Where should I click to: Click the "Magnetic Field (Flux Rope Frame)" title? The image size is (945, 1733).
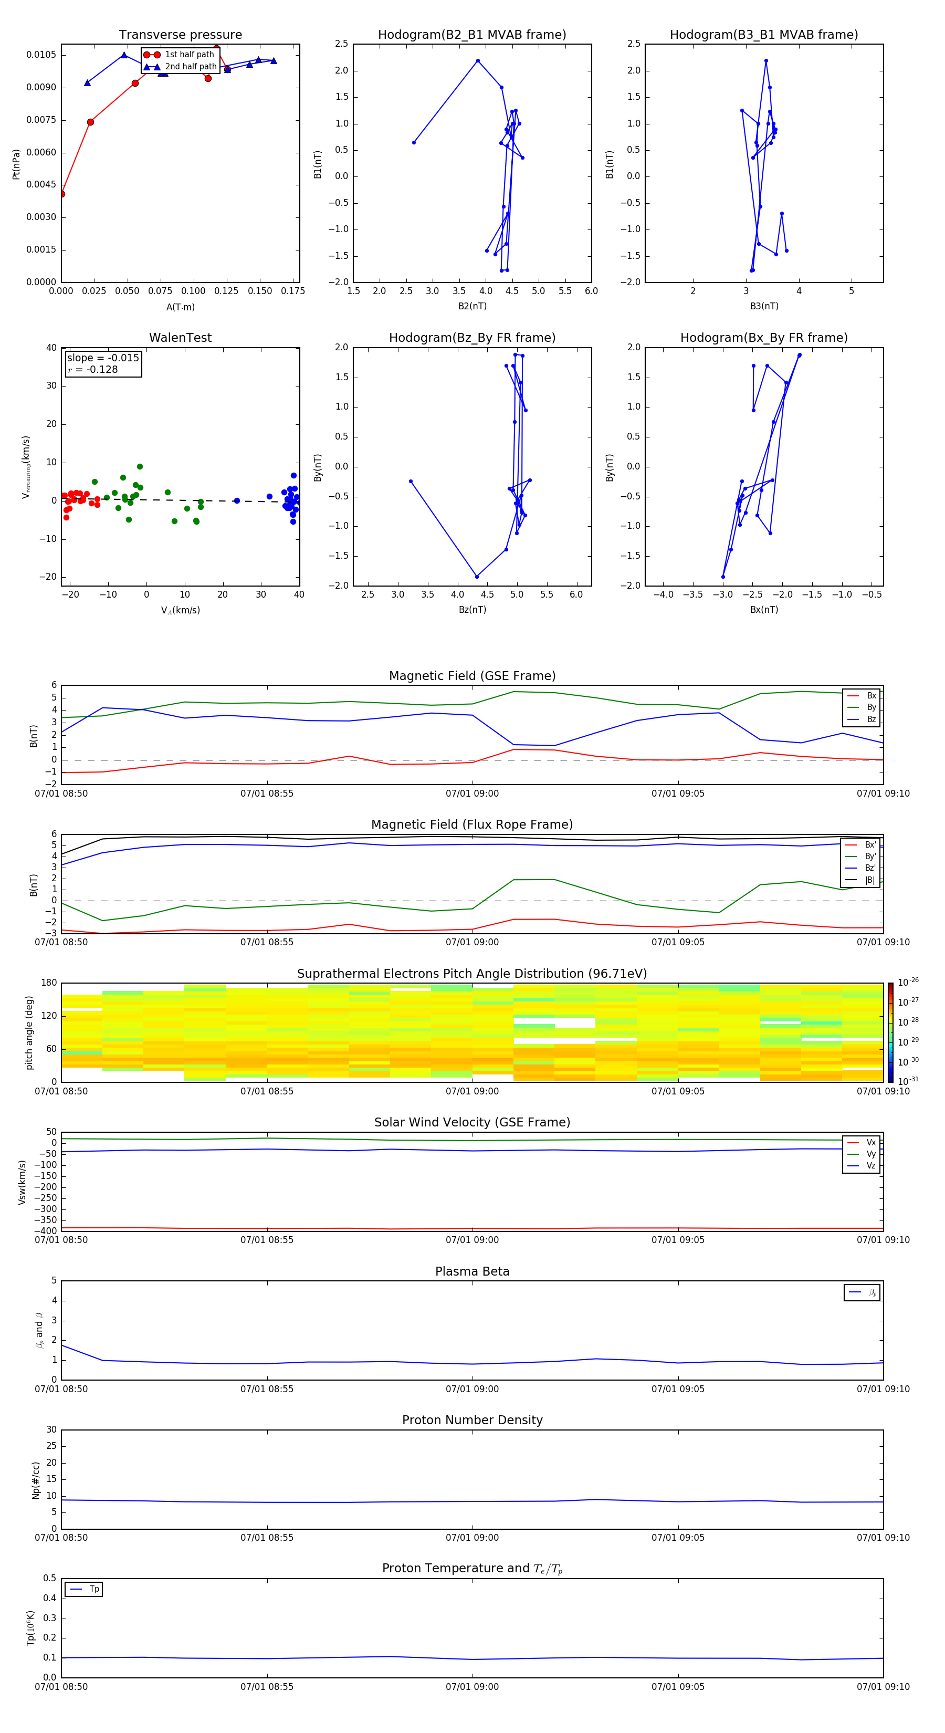coord(472,825)
